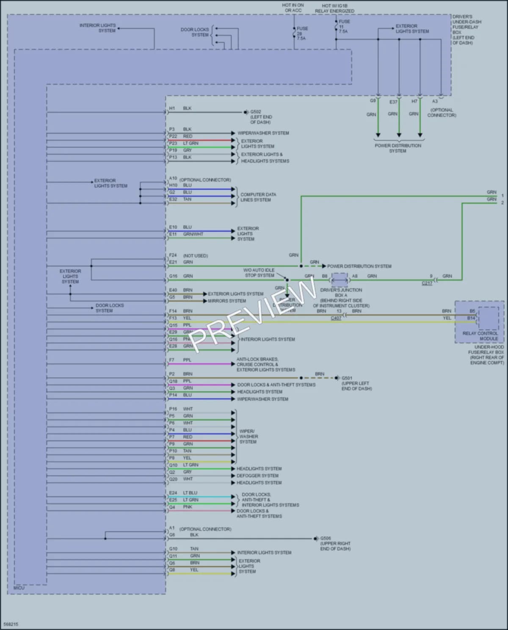Select W/O AUTO IDLE STOP SYSTEM note
The height and width of the screenshot is (630, 508).
[259, 273]
